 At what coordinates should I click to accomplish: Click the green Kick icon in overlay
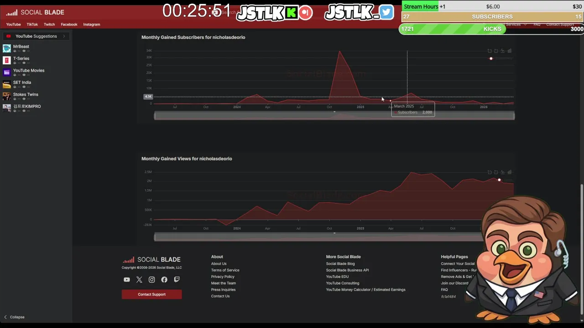pos(291,12)
